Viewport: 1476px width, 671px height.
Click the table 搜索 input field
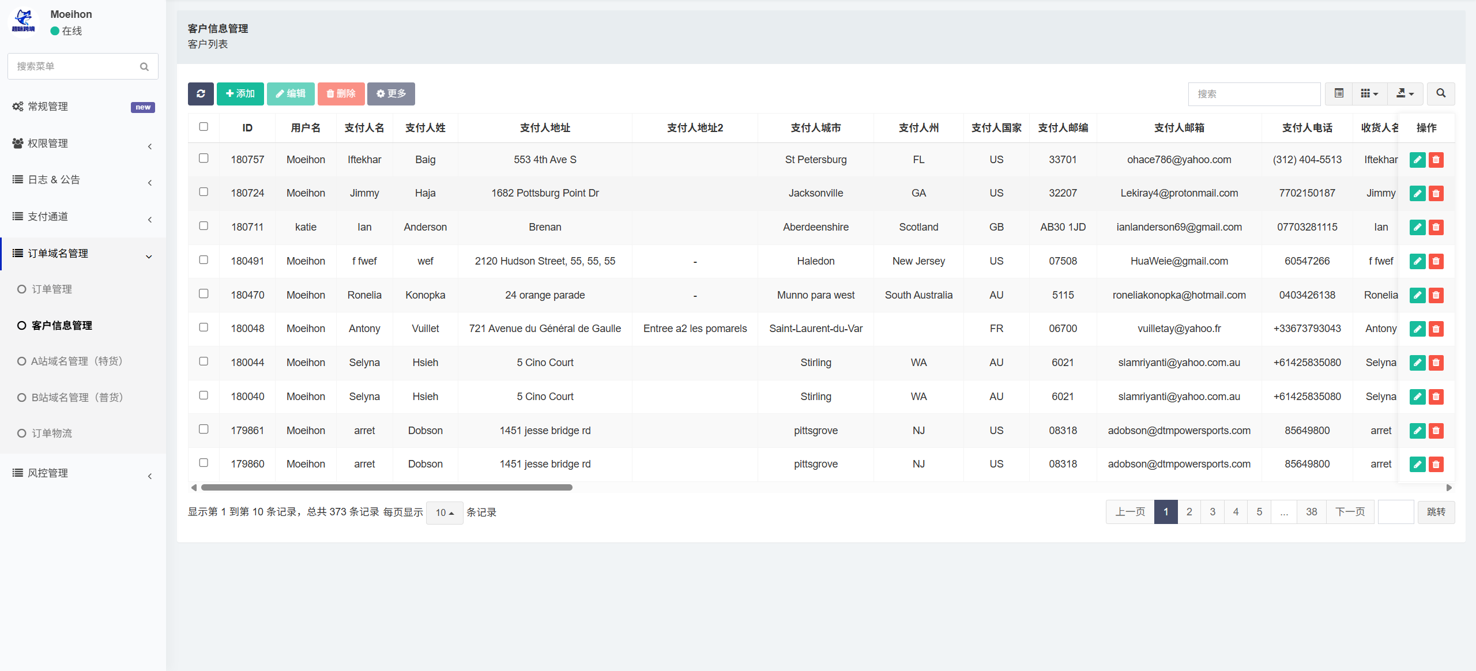coord(1254,94)
